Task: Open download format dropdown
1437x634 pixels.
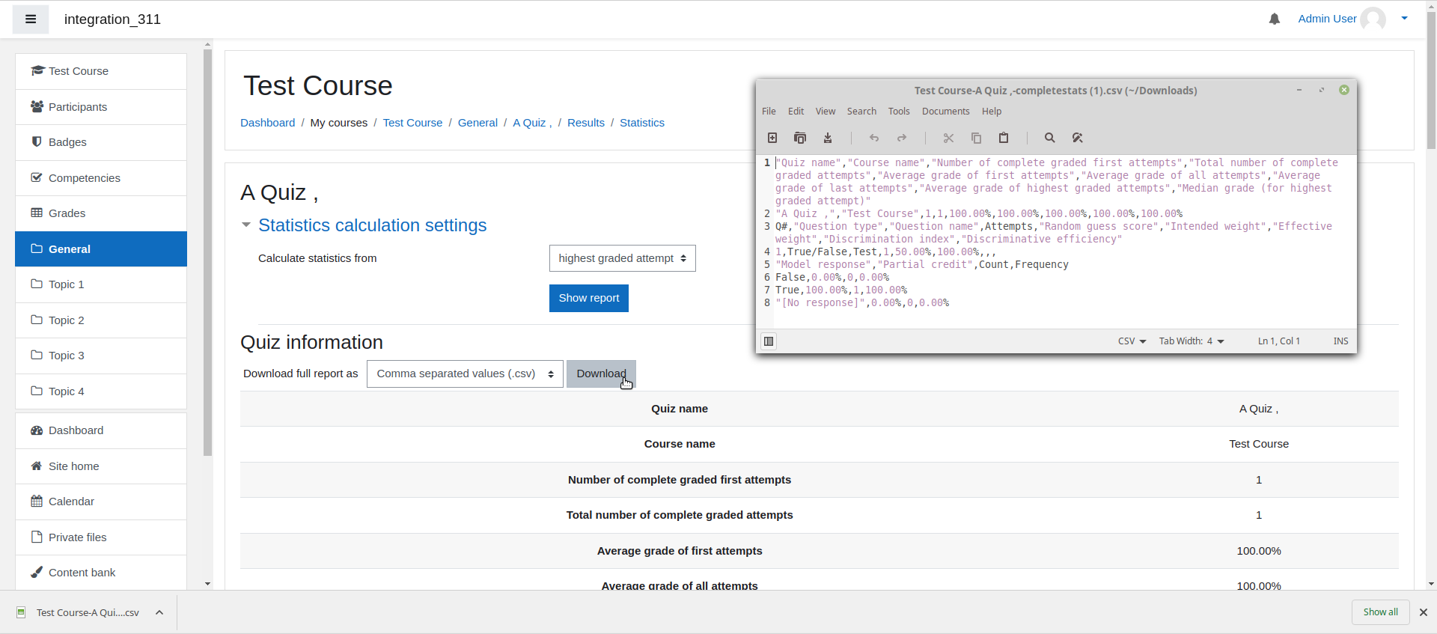Action: tap(465, 374)
